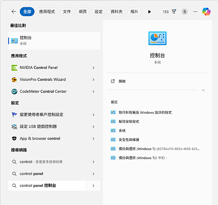Image resolution: width=218 pixels, height=205 pixels.
Task: Switch to the 應用程式 filter tab
Action: tap(47, 12)
